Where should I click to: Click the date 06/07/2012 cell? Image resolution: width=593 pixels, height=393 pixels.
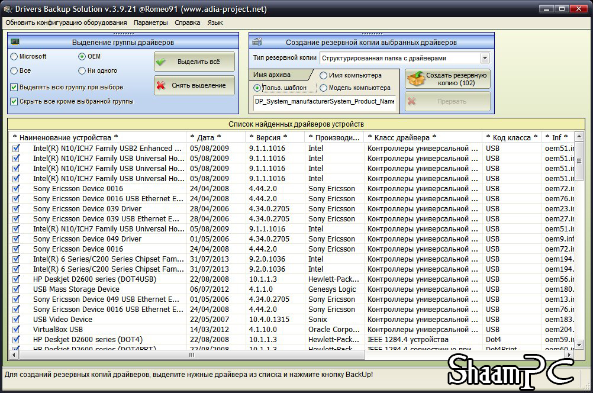(x=209, y=289)
